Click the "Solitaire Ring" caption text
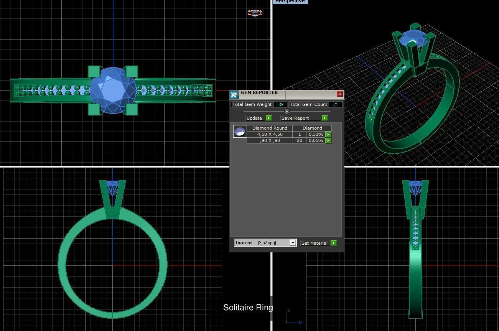This screenshot has height=331, width=499. [x=248, y=308]
